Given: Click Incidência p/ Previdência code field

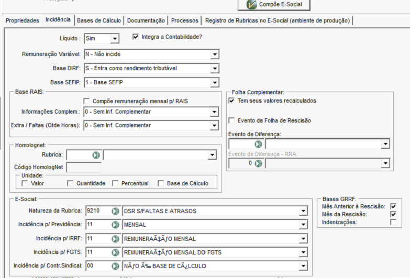Looking at the screenshot, I should (98, 225).
